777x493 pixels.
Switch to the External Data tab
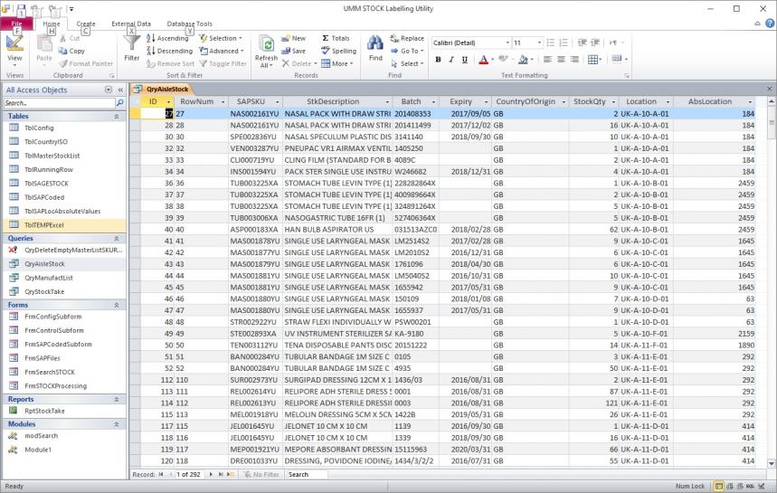(x=131, y=24)
